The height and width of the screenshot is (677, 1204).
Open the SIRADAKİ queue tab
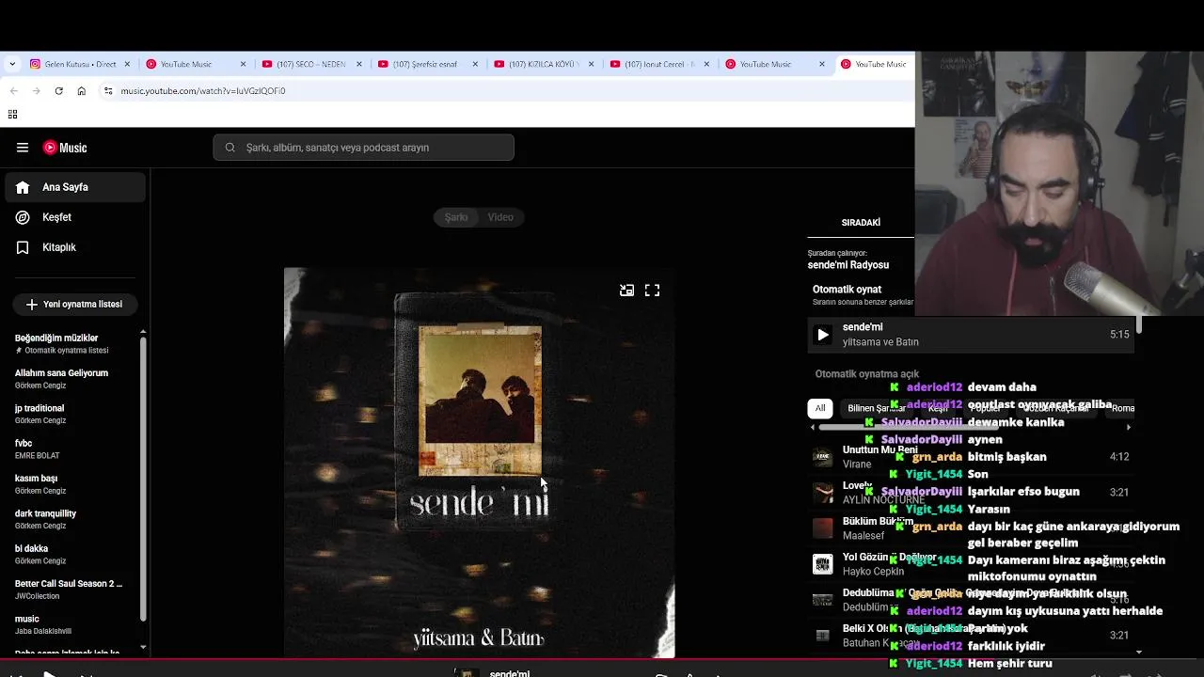pos(861,223)
